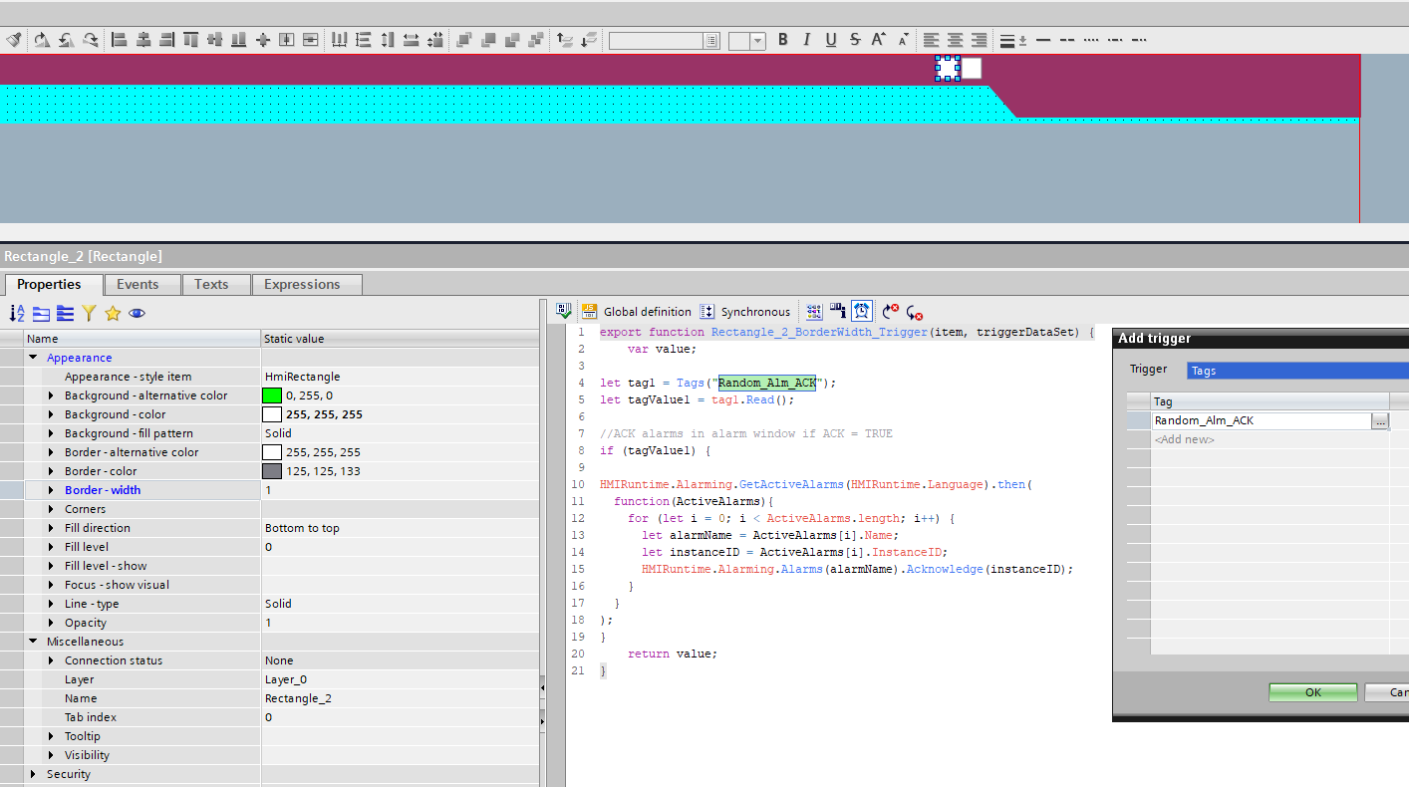
Task: Click the yellow funnel filter icon
Action: pyautogui.click(x=89, y=313)
